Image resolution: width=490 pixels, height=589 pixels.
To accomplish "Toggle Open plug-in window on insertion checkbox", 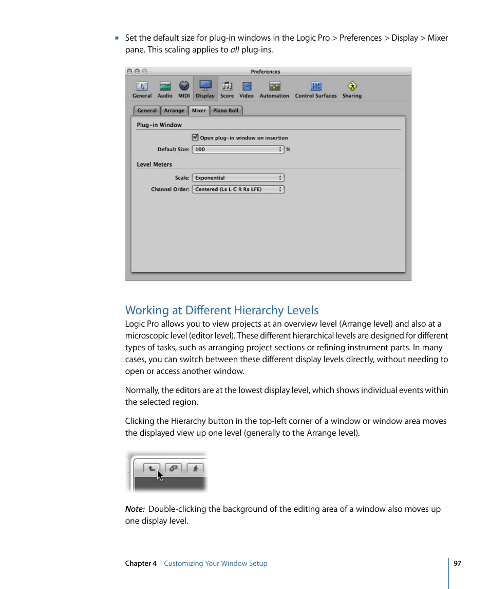I will click(x=195, y=137).
